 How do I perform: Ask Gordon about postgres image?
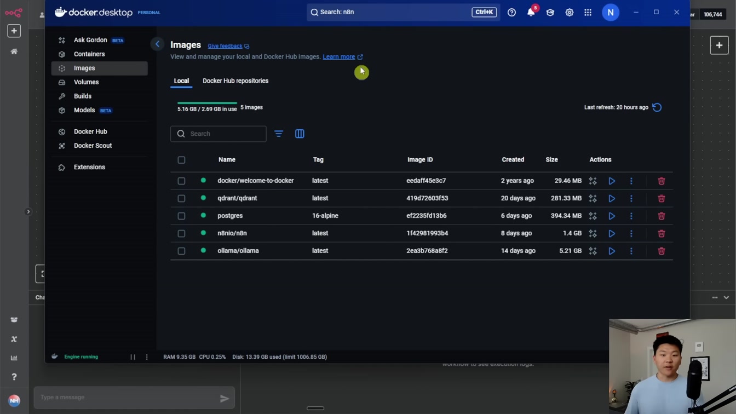click(x=593, y=216)
